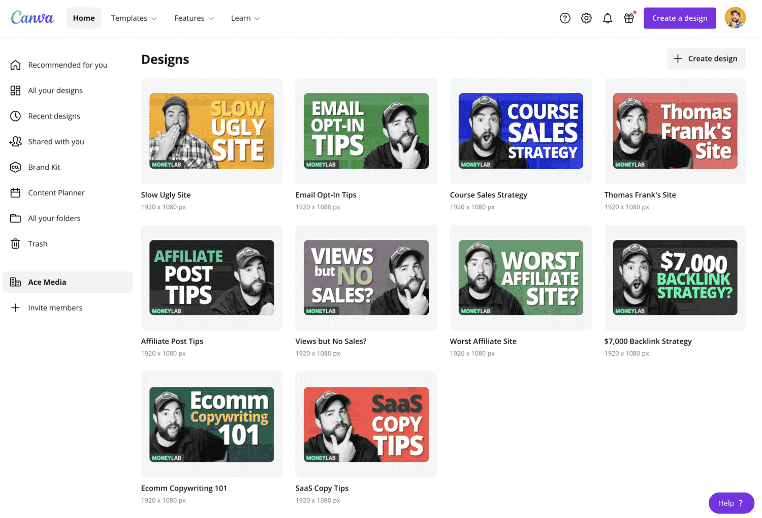Screen dimensions: 762x518
Task: Open the Help button
Action: [x=731, y=503]
